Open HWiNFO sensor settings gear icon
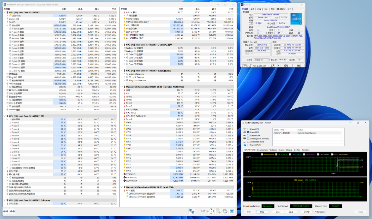The image size is (372, 219). click(x=225, y=211)
